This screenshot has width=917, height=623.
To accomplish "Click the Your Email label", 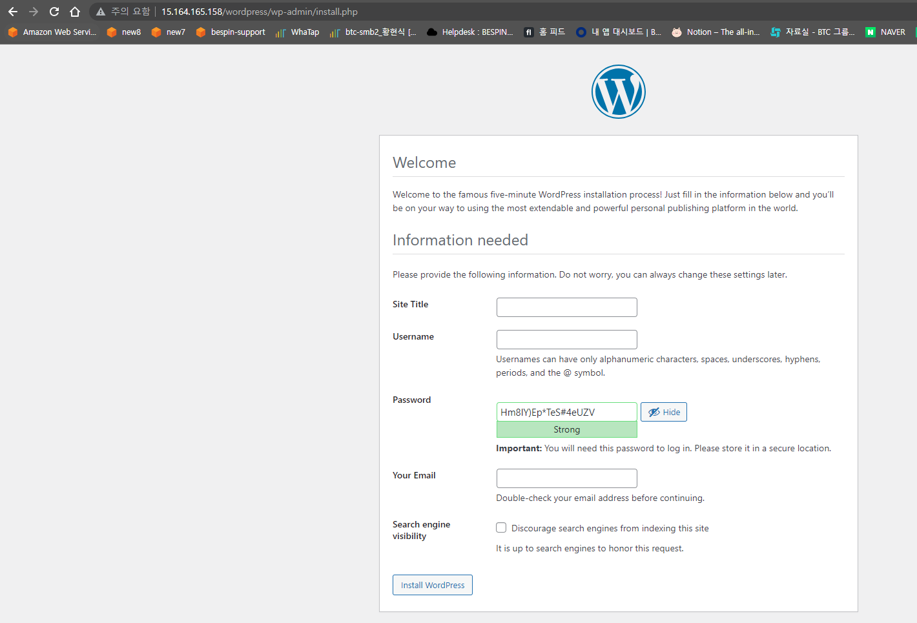I will pos(414,475).
